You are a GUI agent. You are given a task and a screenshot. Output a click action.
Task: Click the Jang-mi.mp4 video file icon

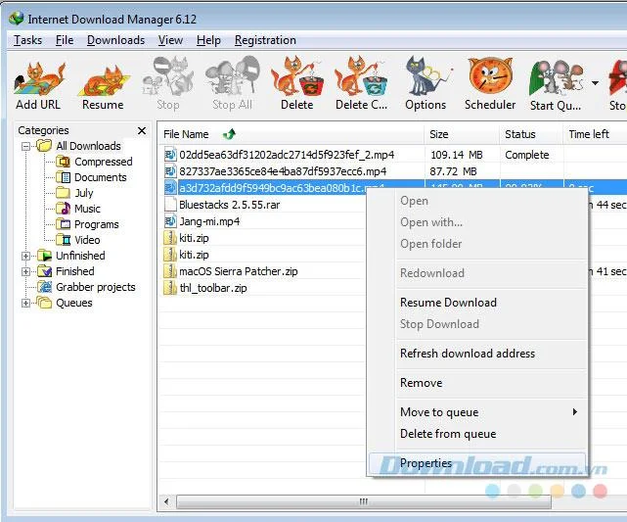pyautogui.click(x=170, y=221)
